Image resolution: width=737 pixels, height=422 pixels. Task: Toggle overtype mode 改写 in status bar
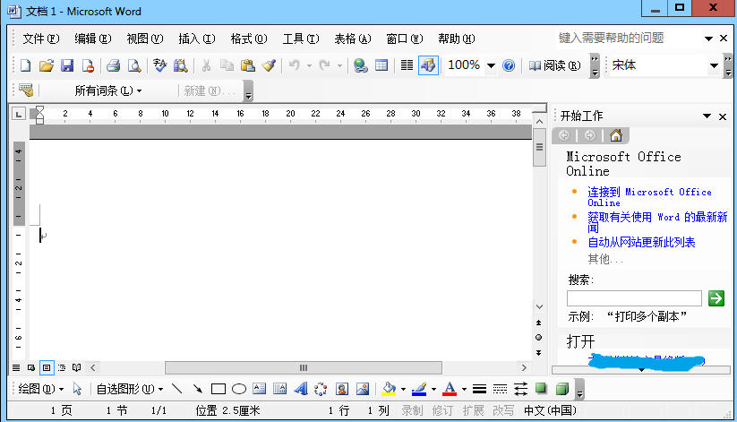502,410
